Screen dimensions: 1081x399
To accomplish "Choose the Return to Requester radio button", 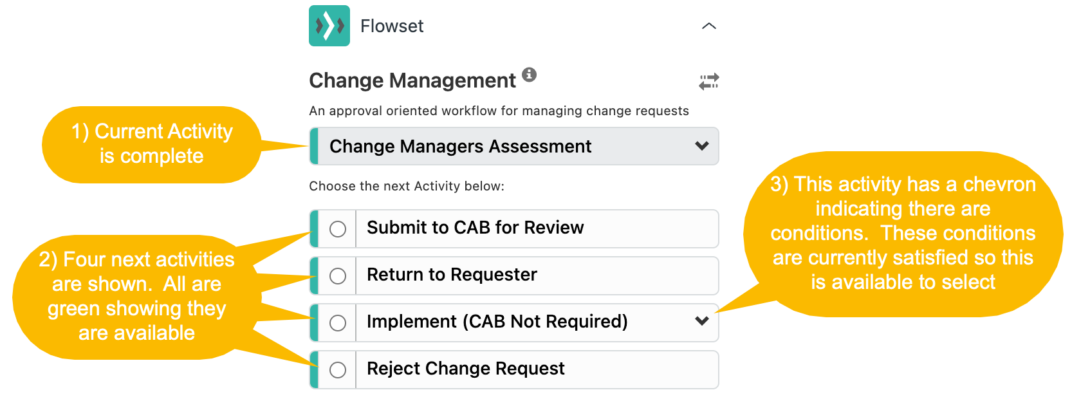I will point(338,275).
